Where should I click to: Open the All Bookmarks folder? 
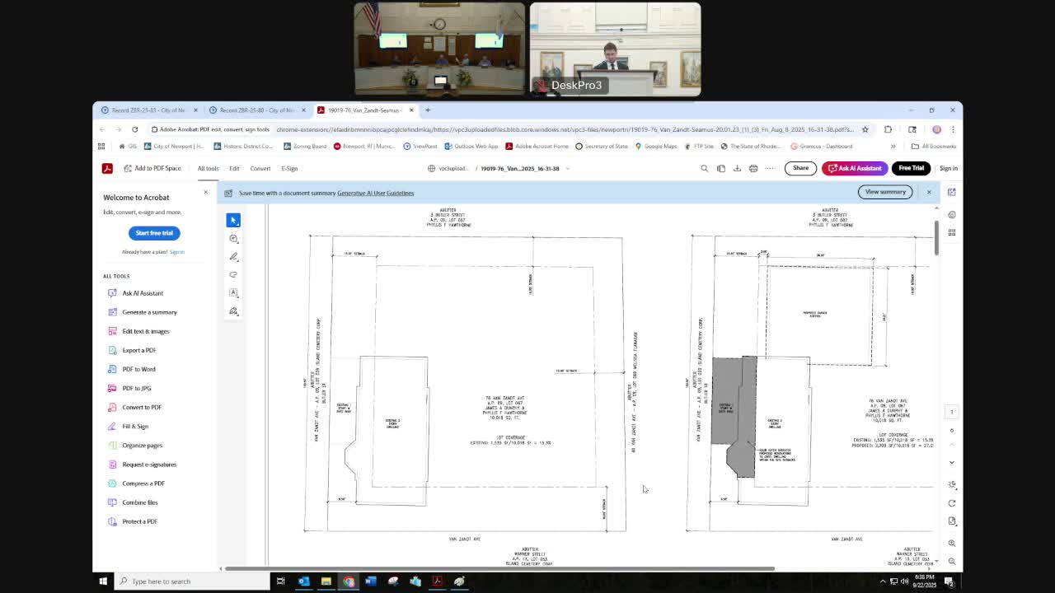tap(935, 146)
